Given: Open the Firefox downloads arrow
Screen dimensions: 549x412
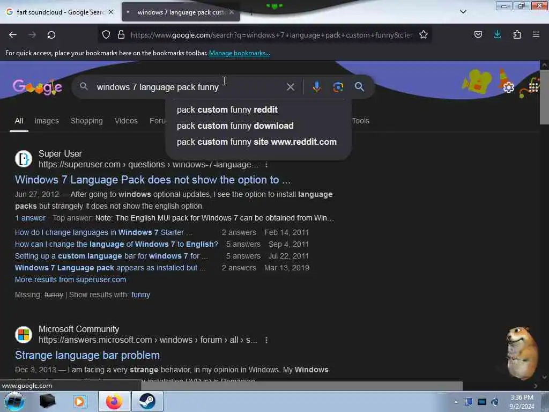Looking at the screenshot, I should [497, 35].
